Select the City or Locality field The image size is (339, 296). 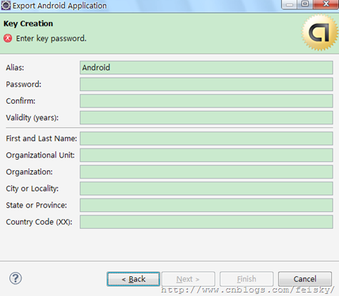pos(206,189)
